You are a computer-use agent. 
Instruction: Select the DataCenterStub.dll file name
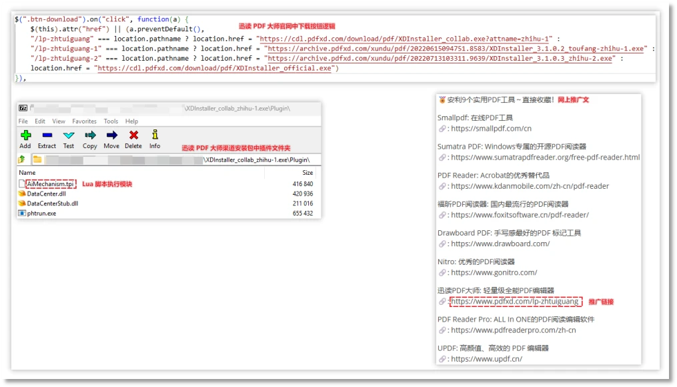(52, 203)
